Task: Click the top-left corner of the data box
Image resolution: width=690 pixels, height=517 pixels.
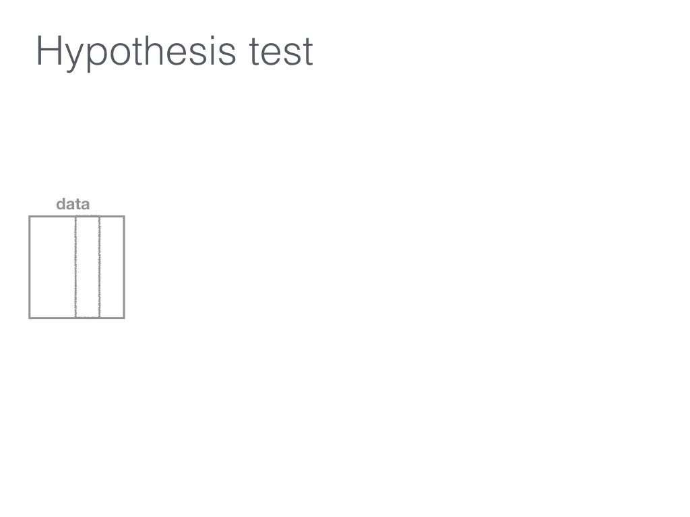Action: pyautogui.click(x=30, y=216)
